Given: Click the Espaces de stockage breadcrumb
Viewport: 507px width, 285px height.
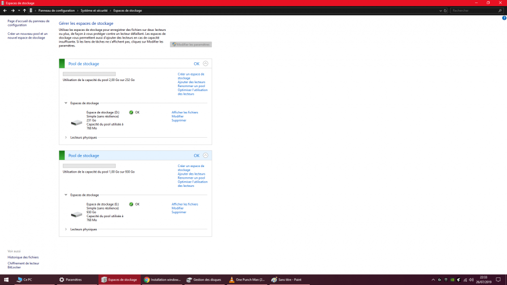Looking at the screenshot, I should pyautogui.click(x=127, y=11).
